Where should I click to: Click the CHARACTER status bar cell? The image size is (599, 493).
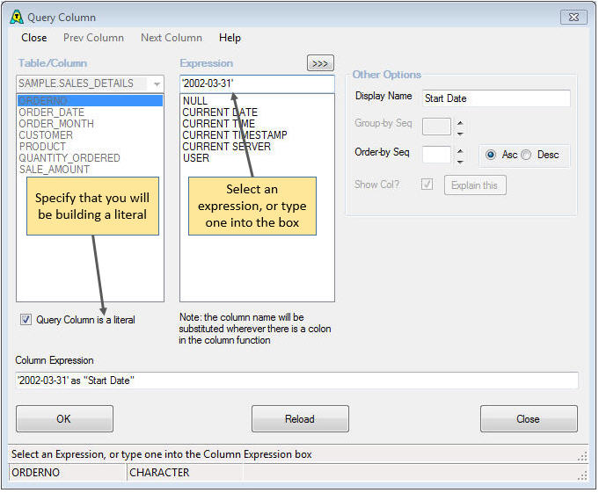pos(185,473)
